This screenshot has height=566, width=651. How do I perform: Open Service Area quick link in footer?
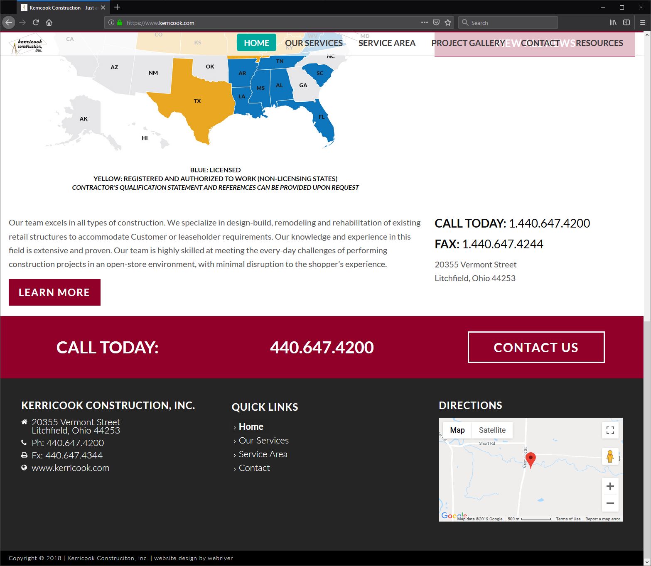click(x=263, y=454)
